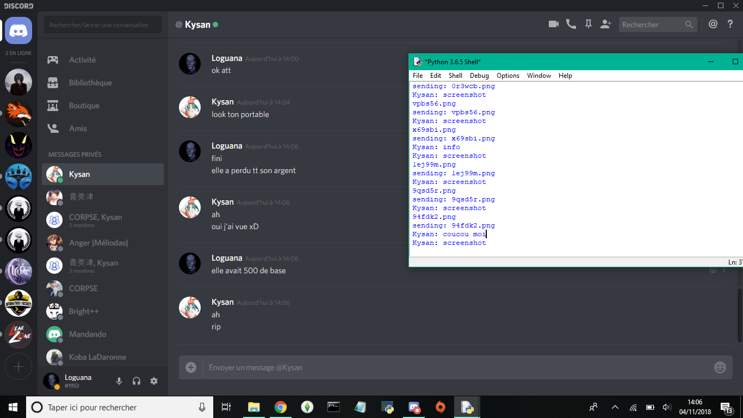The height and width of the screenshot is (418, 743).
Task: Click the chat scrollbar thumb
Action: (739, 315)
